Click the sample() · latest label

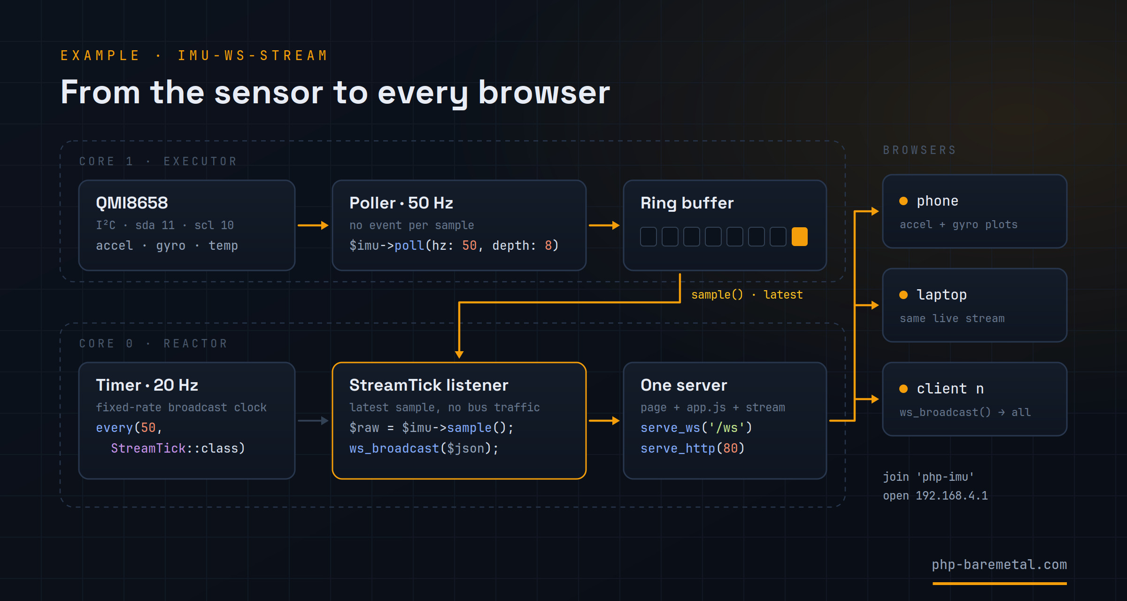pyautogui.click(x=747, y=295)
